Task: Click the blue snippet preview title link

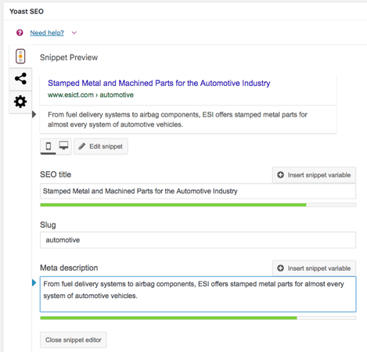Action: pyautogui.click(x=159, y=83)
